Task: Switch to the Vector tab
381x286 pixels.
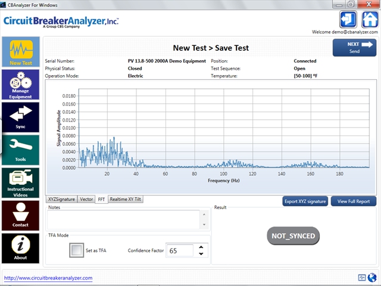Action: [x=86, y=199]
